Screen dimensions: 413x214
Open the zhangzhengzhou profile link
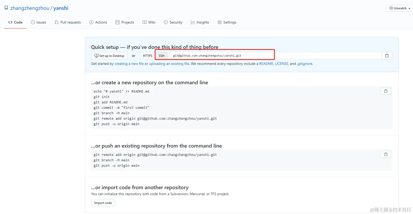click(30, 8)
